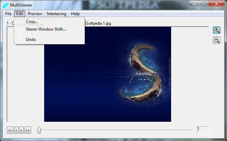Minimize the MultiViewer window
This screenshot has height=141, width=227.
coord(194,3)
